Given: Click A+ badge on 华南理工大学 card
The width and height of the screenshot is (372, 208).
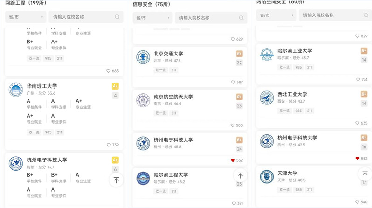Looking at the screenshot, I should coord(115,86).
